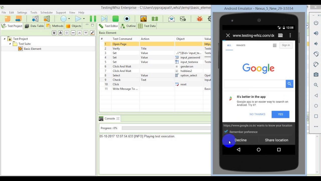Open the browser selection dropdown arrow
The height and width of the screenshot is (181, 321).
point(69,19)
